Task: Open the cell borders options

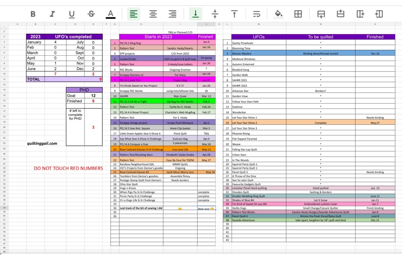Action: point(298,14)
